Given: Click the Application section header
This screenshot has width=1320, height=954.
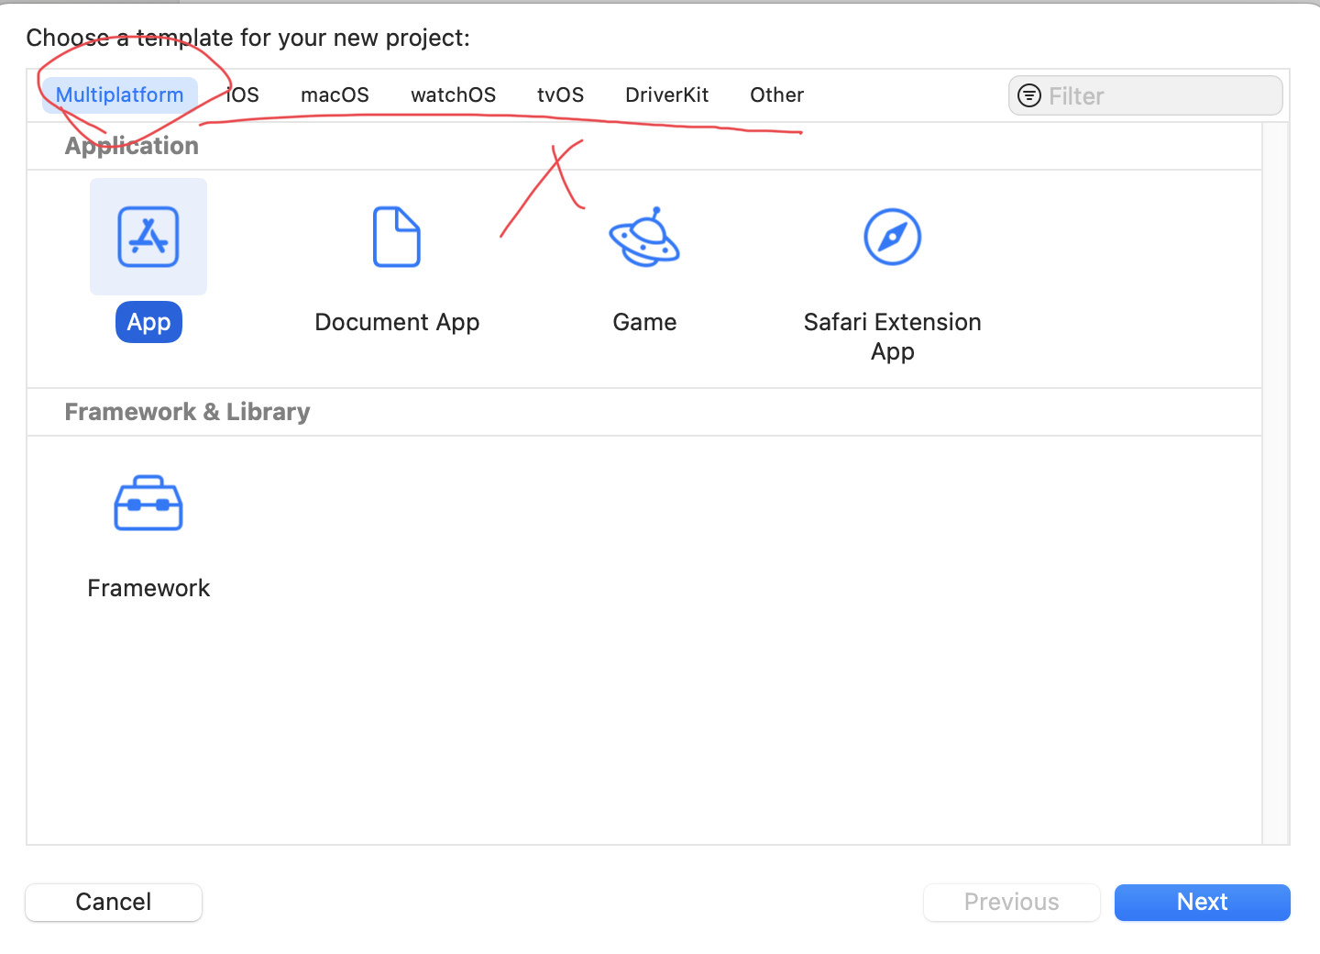Looking at the screenshot, I should [131, 145].
